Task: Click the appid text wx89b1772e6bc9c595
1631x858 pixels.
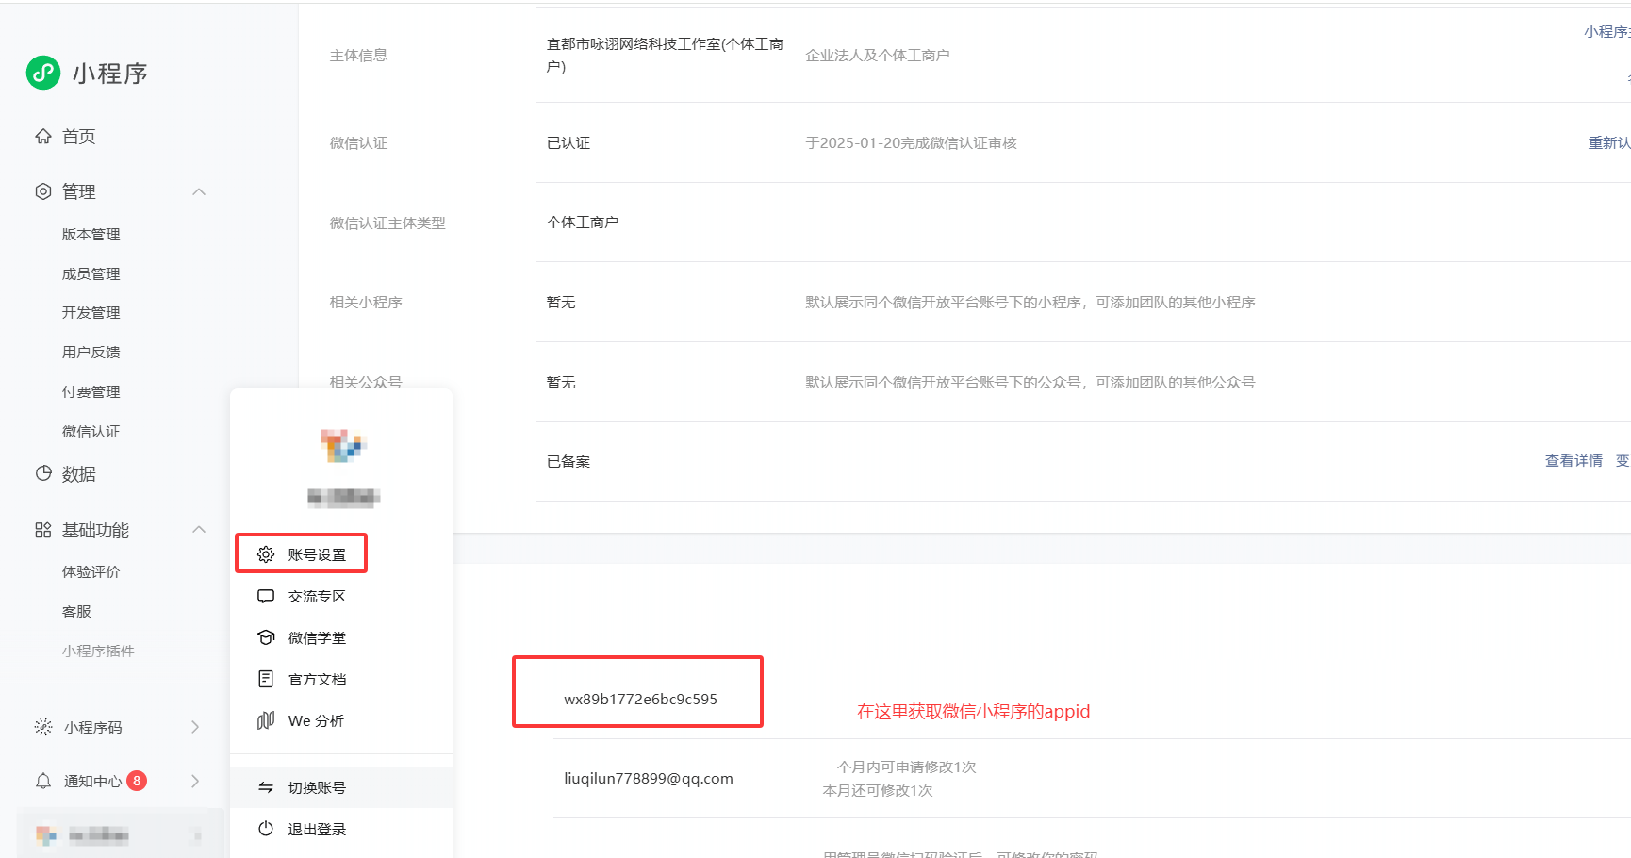Action: coord(640,700)
